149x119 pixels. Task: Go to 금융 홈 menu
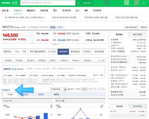(5, 11)
